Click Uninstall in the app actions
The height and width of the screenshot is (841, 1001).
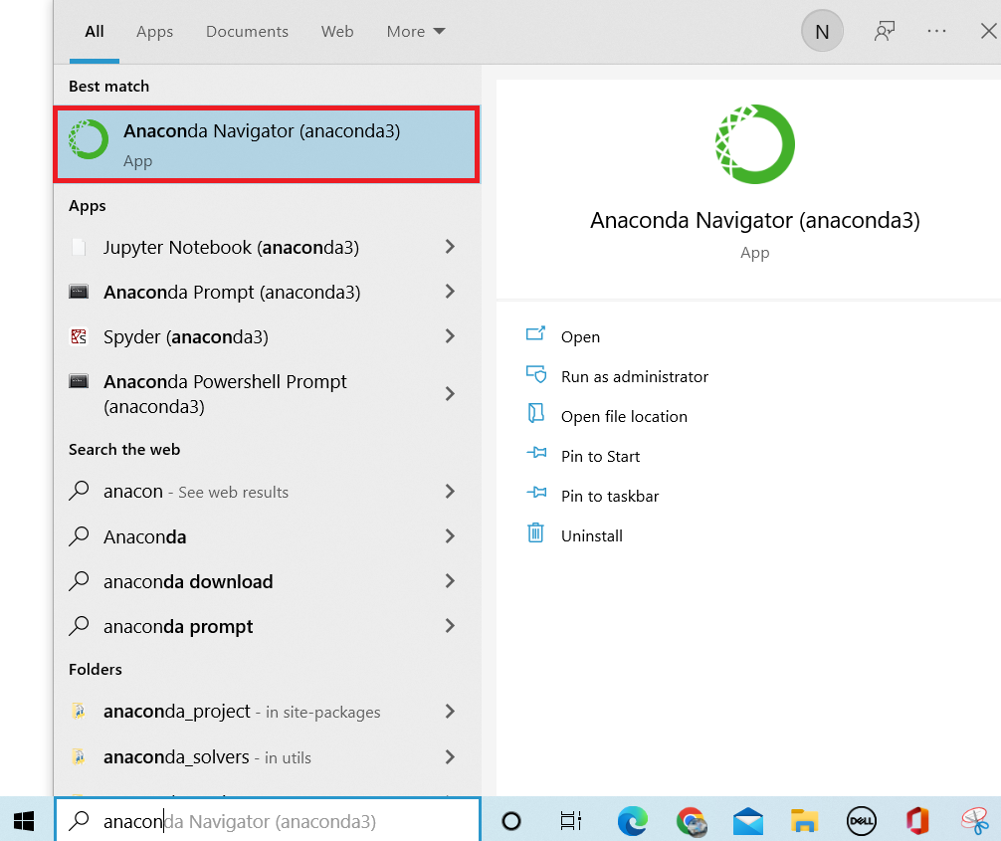(x=591, y=535)
